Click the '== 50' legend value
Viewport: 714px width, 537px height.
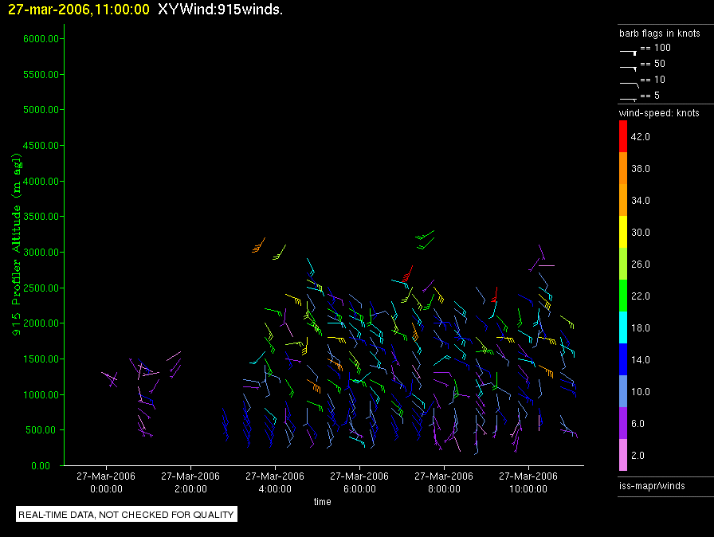coord(653,64)
